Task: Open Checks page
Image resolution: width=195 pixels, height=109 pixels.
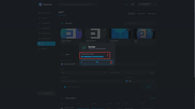Action: [x=44, y=49]
